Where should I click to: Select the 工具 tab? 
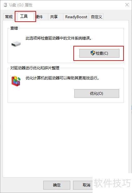pos(24,16)
